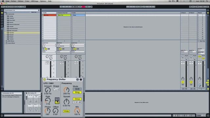Set track 1 monitor to Auto
The height and width of the screenshot is (118, 210).
46,49
